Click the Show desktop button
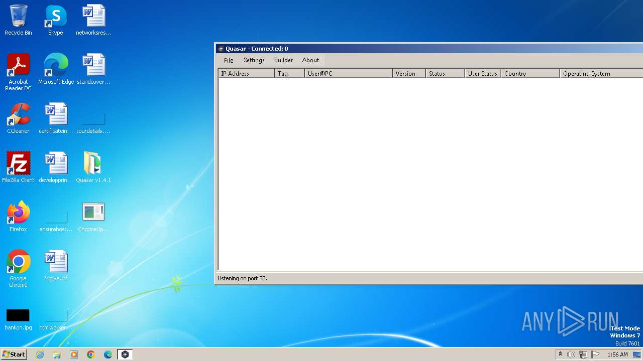The image size is (643, 361). [637, 354]
